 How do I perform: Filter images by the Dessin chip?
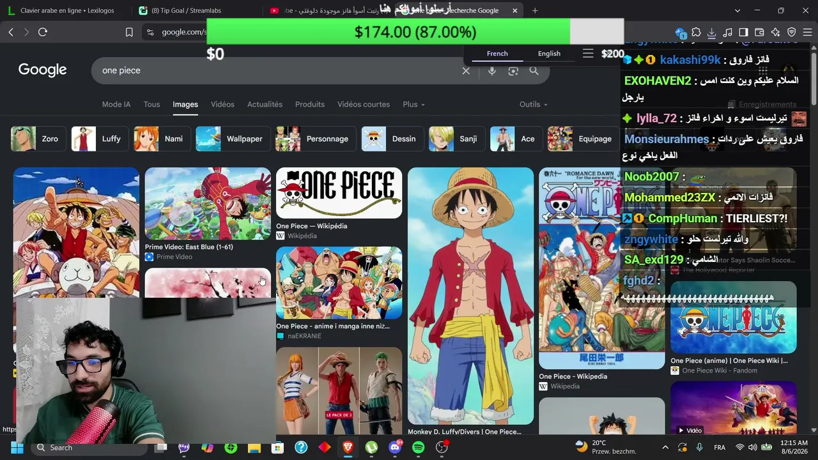coord(392,139)
